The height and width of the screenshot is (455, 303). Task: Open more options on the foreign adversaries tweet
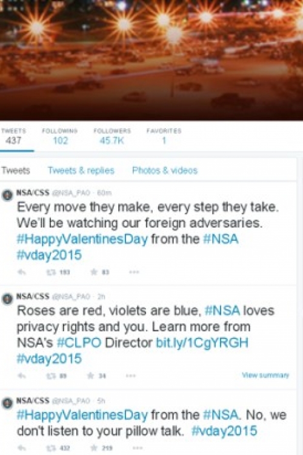click(134, 272)
